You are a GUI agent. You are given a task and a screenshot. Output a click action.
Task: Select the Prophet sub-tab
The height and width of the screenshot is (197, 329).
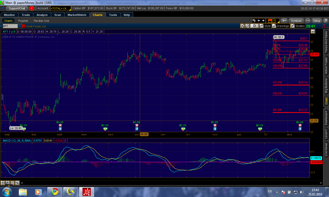[23, 21]
